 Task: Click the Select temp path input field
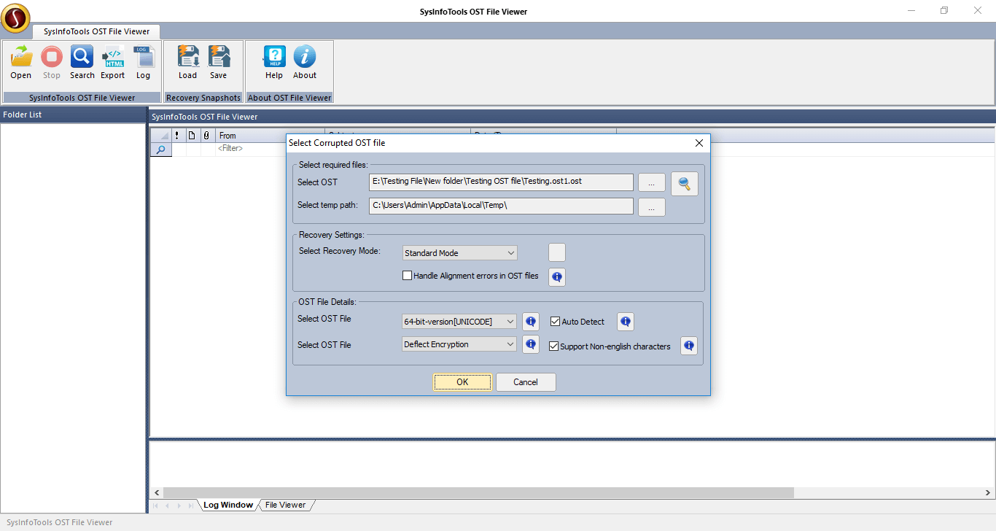click(501, 206)
